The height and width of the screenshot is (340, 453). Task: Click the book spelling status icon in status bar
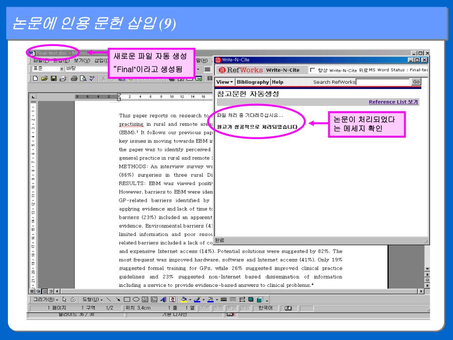(288, 308)
